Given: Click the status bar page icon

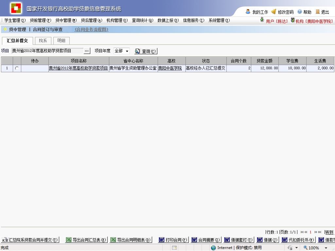Looking at the screenshot, I should click(174, 248).
